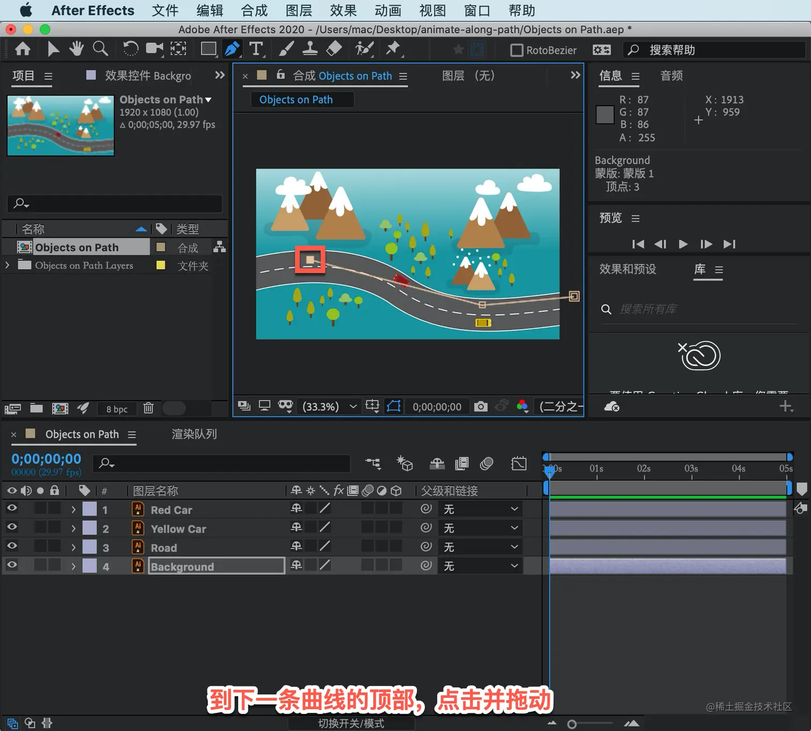The image size is (811, 731).
Task: Select the Roto Brush tool
Action: 364,49
